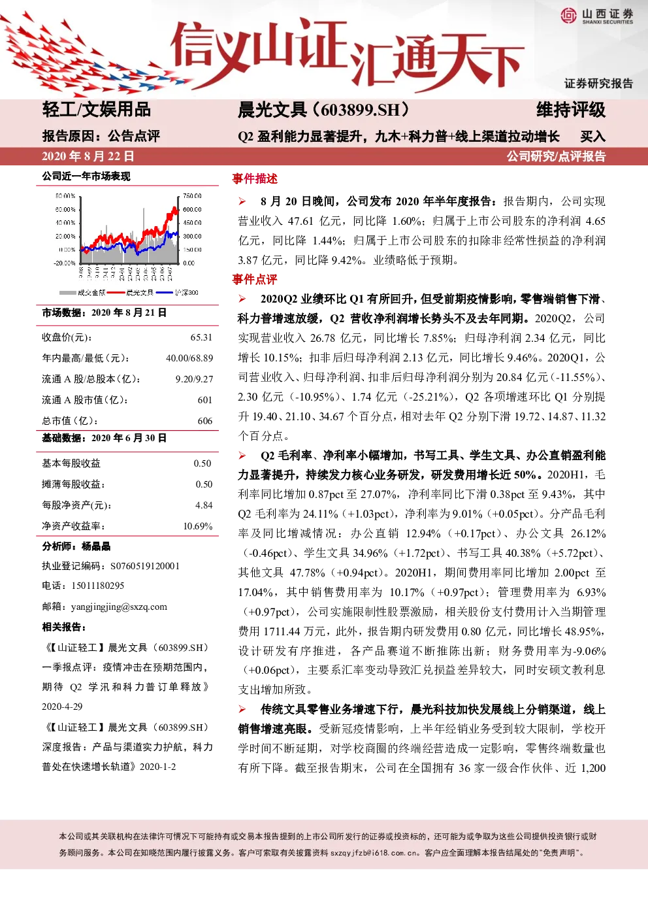Click the 维持评级 rating heading
The image size is (648, 917).
pos(571,110)
